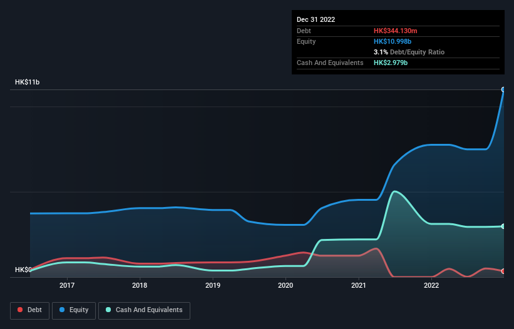The width and height of the screenshot is (514, 329).
Task: Click the 2018 axis label
Action: [140, 285]
